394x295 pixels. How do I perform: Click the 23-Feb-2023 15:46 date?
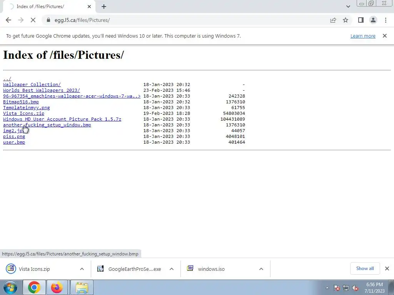click(x=167, y=90)
